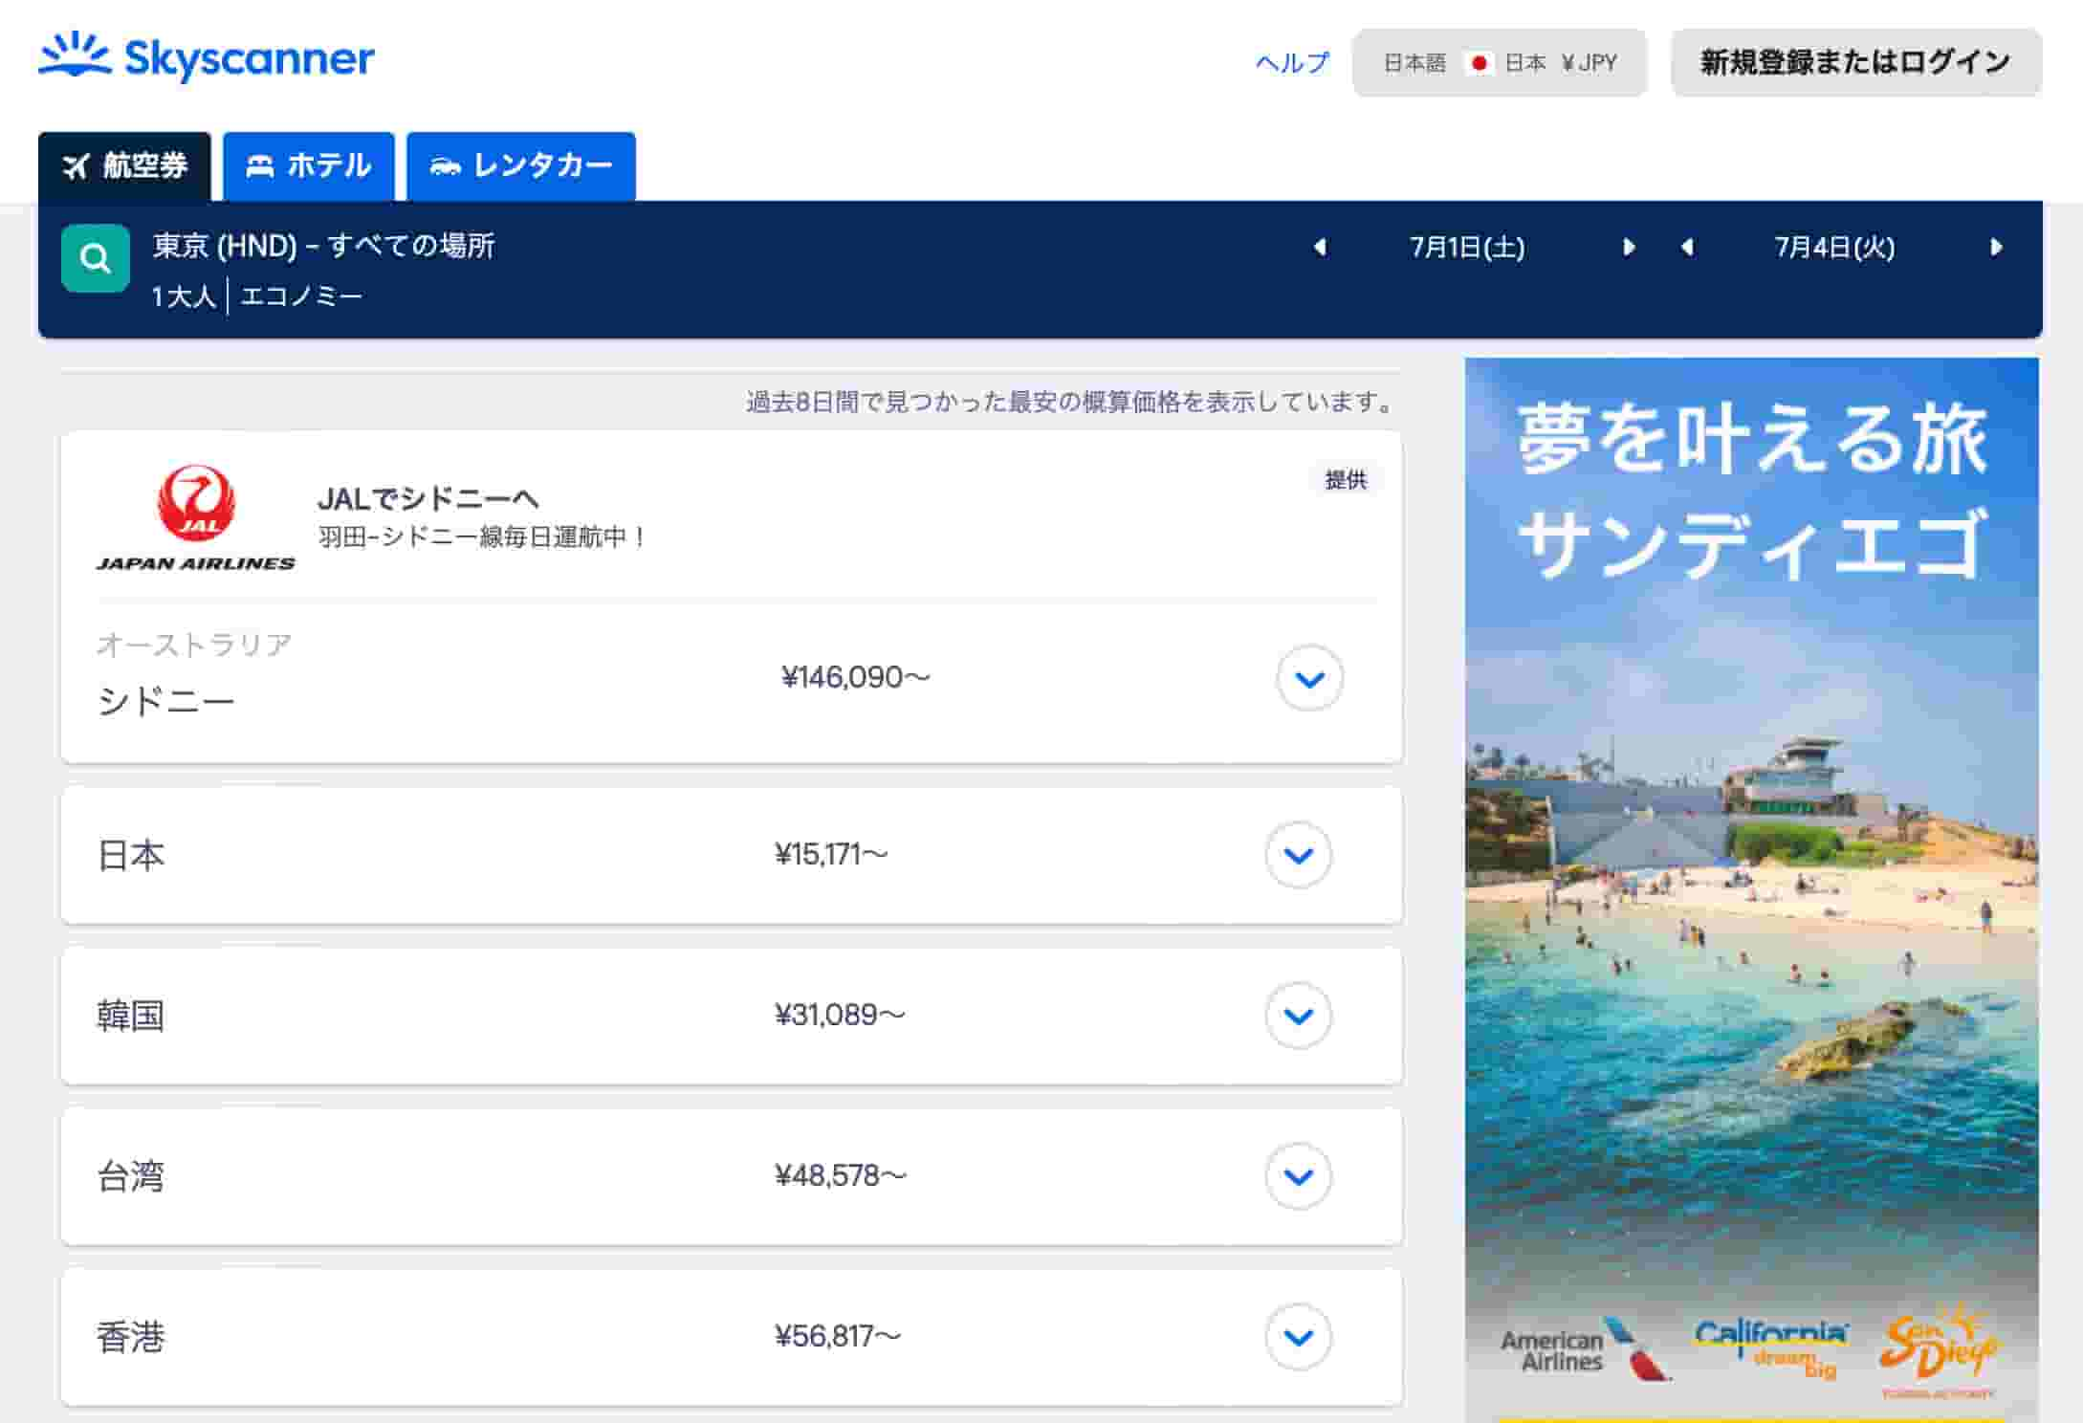Go to next departure date after 7月1日
2083x1423 pixels.
pyautogui.click(x=1629, y=248)
